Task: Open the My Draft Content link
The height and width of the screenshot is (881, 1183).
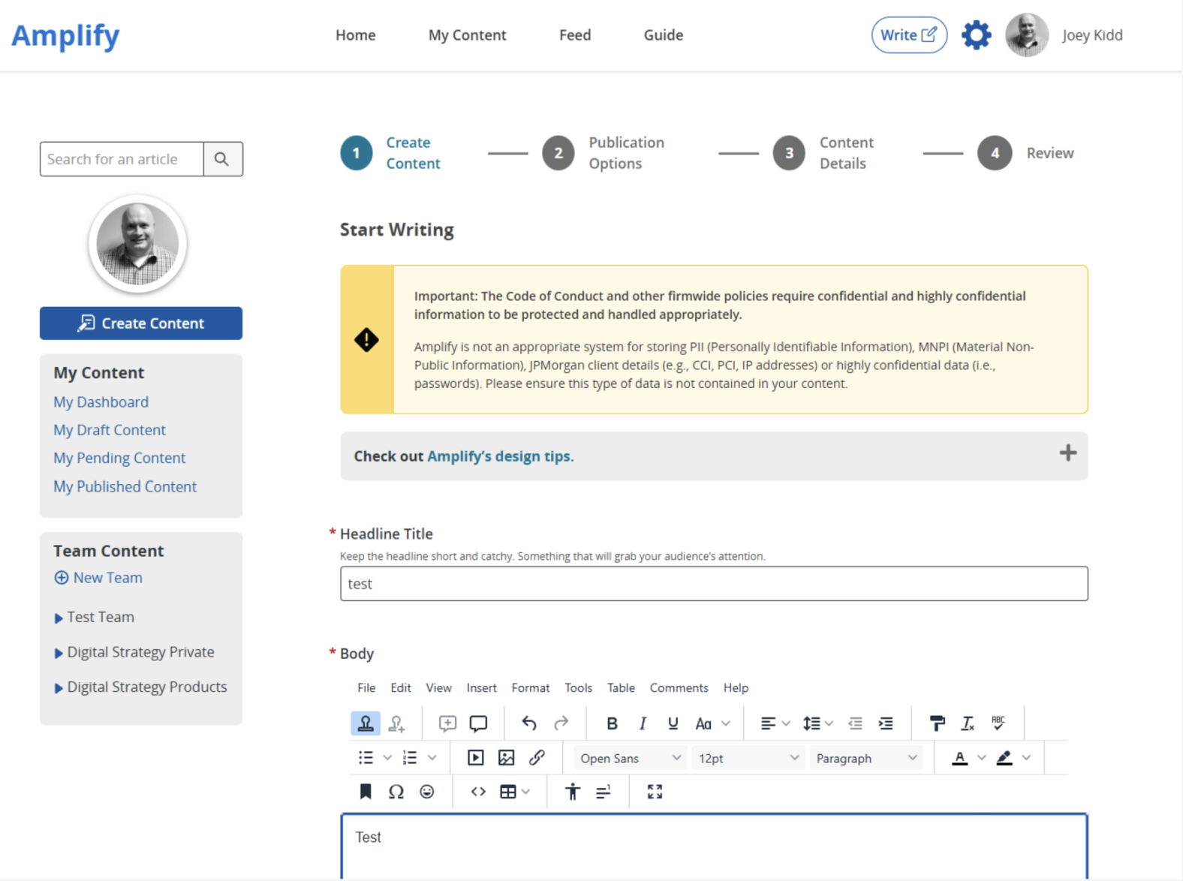Action: point(110,430)
